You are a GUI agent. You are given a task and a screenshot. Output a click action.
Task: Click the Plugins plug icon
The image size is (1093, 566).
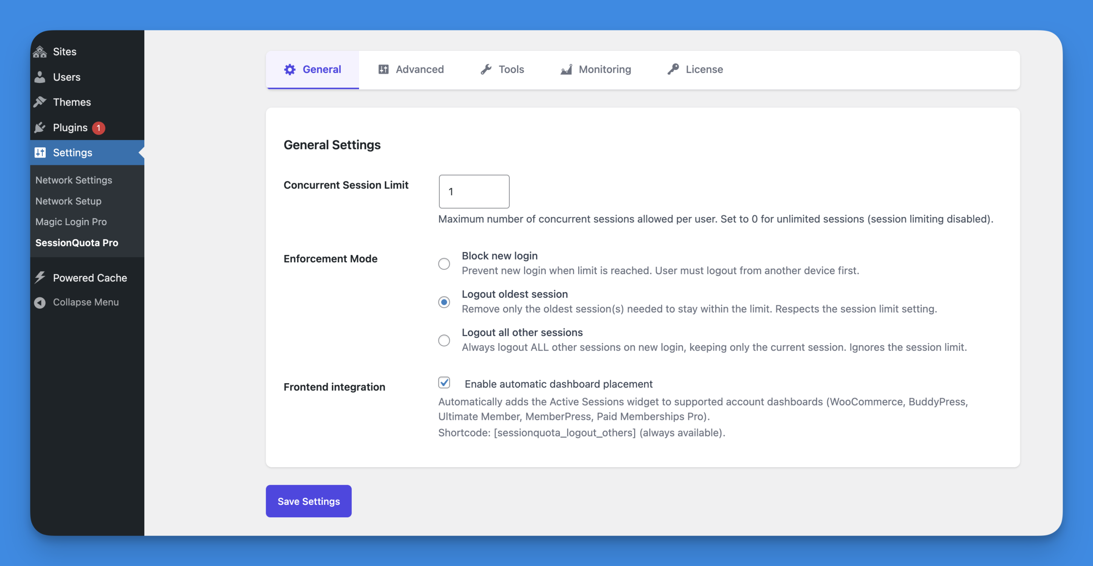pyautogui.click(x=40, y=127)
